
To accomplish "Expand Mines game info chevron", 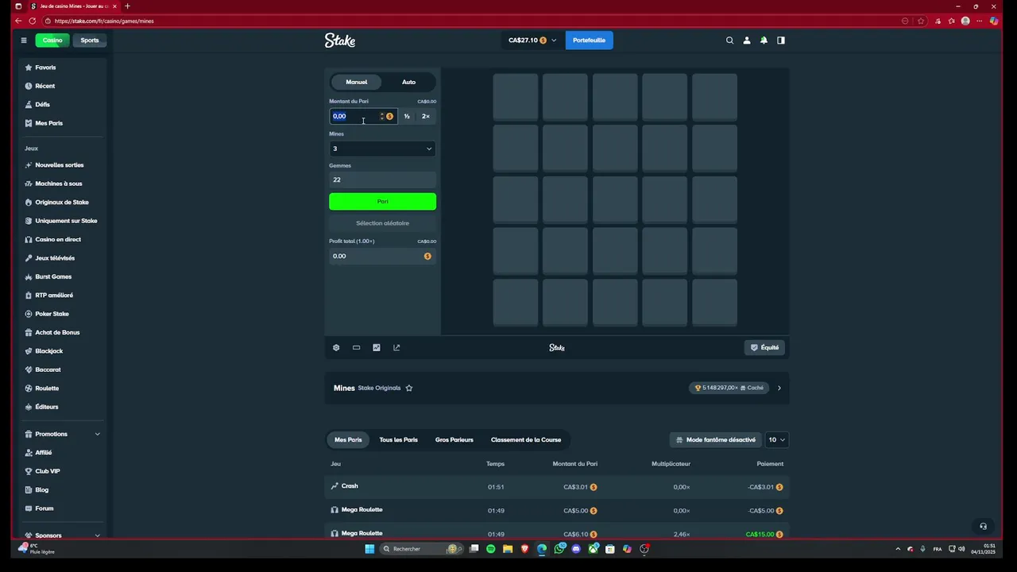I will tap(779, 388).
